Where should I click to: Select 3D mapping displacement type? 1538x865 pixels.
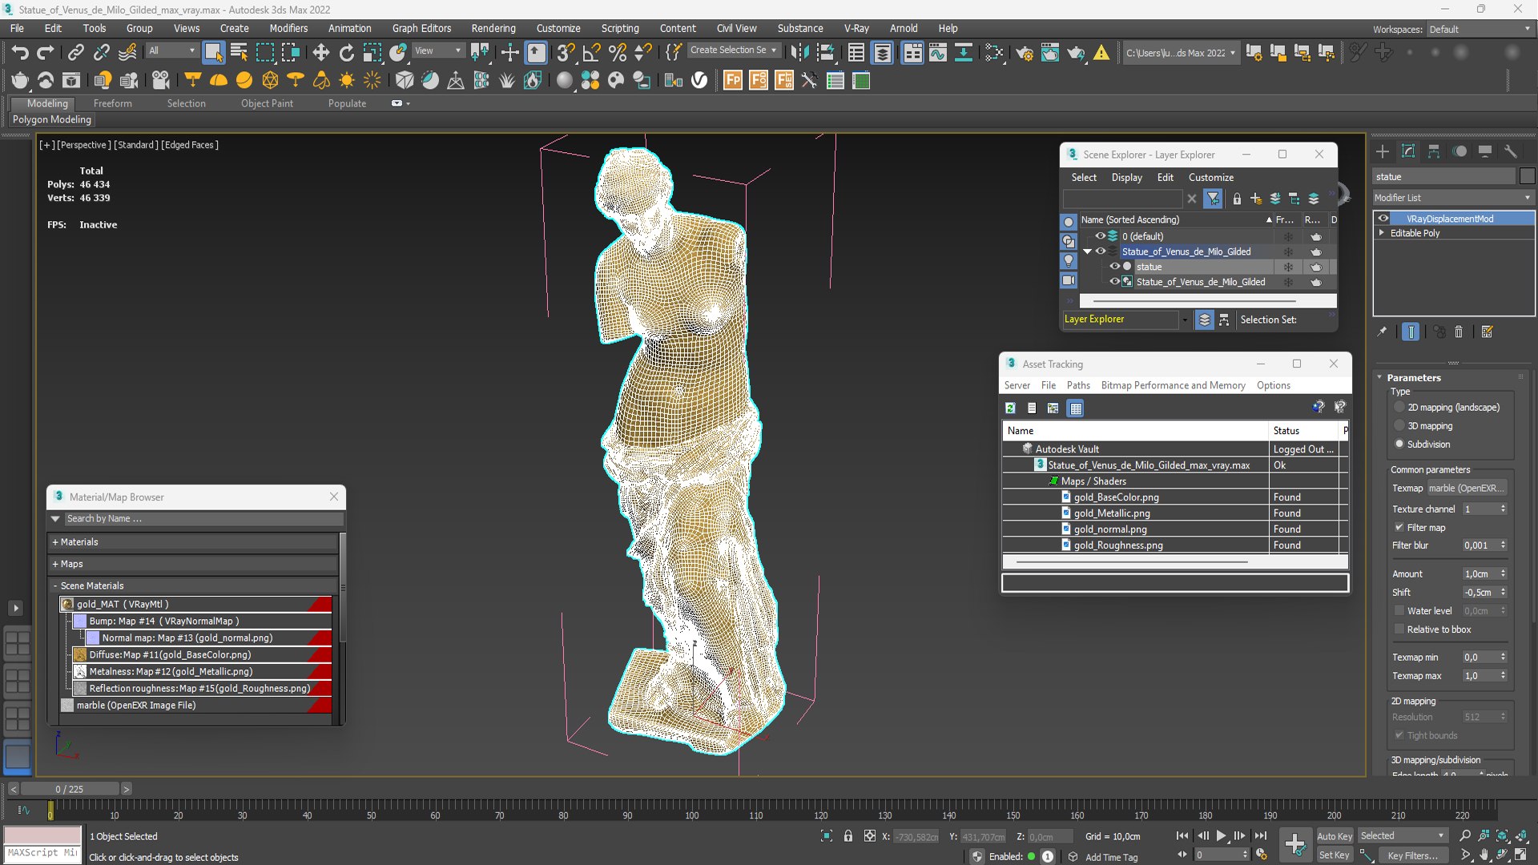[1399, 426]
